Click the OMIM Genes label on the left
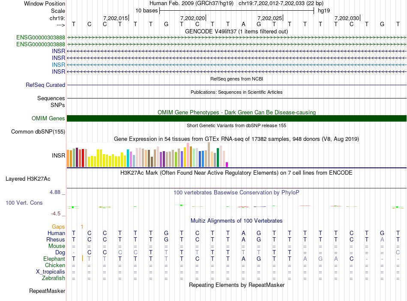Screen dimensions: 407x301 pos(48,119)
